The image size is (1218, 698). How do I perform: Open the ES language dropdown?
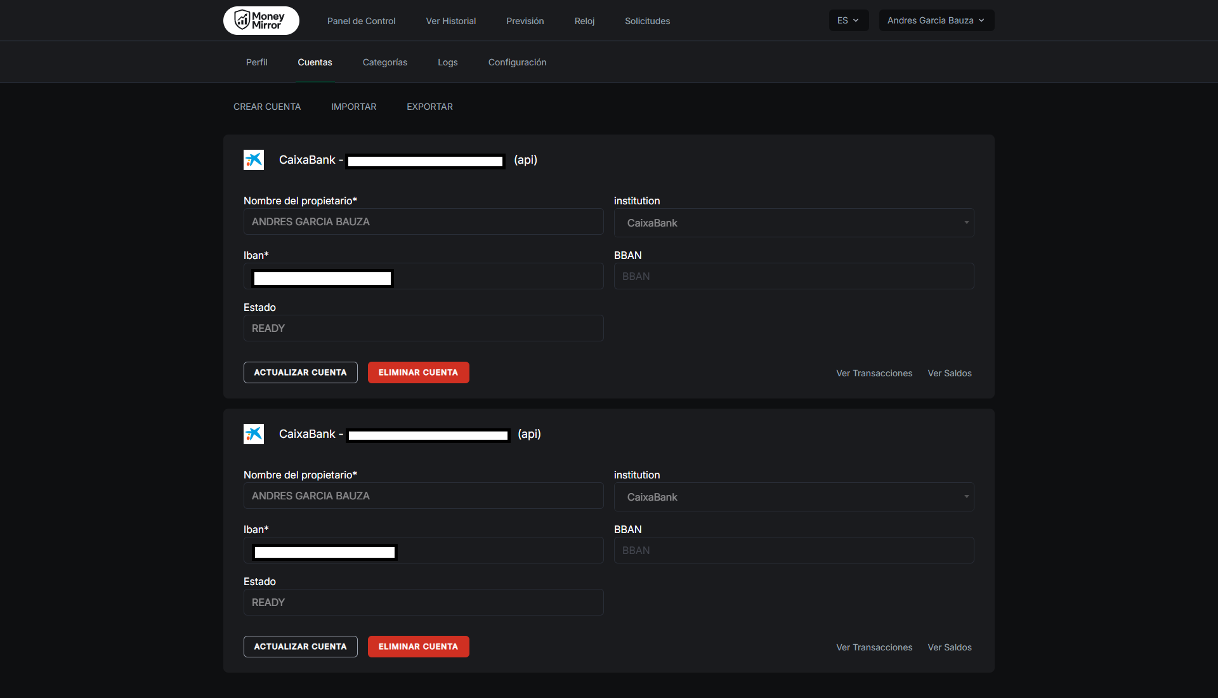click(x=848, y=20)
